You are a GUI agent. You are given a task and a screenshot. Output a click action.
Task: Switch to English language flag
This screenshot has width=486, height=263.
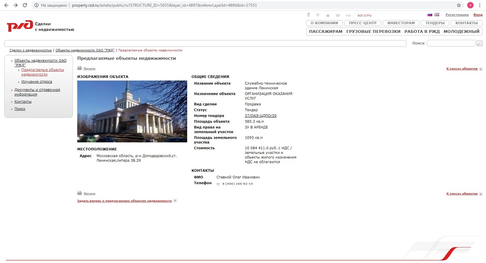pyautogui.click(x=437, y=15)
